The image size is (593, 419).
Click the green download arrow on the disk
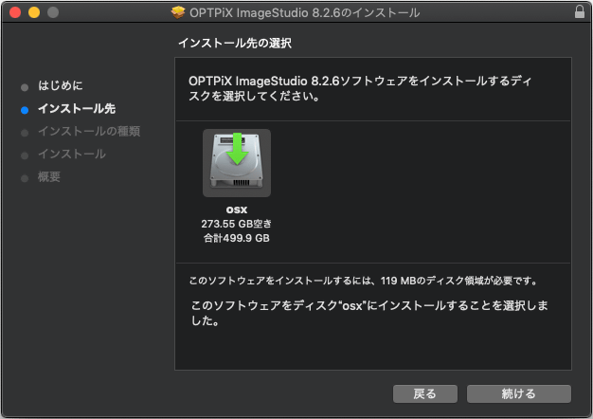(237, 149)
